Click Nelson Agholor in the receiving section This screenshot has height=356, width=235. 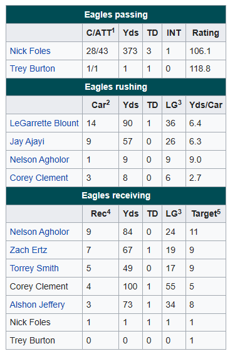39,232
